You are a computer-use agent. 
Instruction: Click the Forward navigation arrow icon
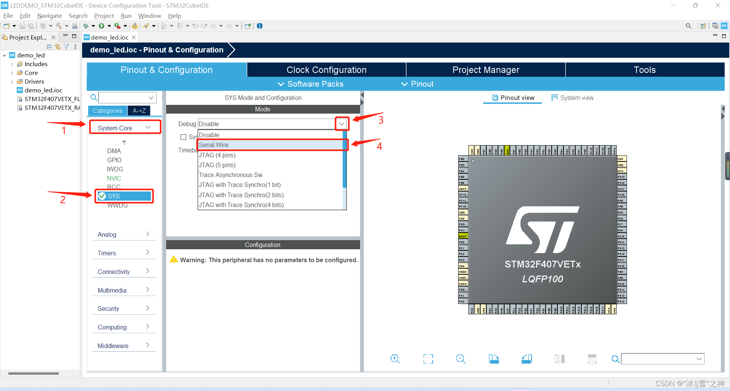point(229,26)
